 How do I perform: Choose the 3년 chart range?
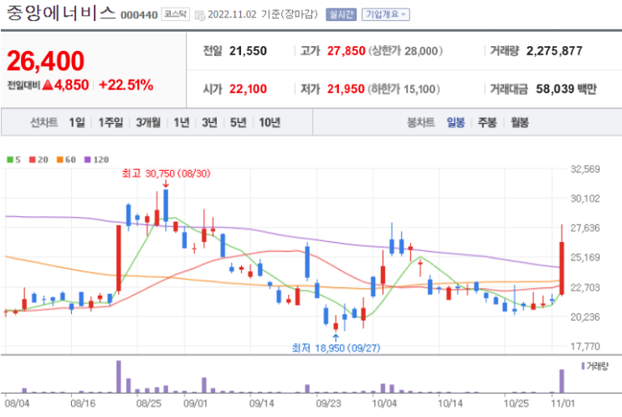coord(209,122)
